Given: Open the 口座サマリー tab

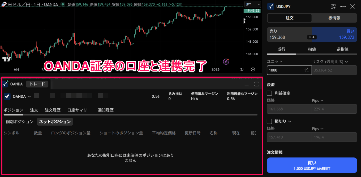Looking at the screenshot, I should click(79, 110).
